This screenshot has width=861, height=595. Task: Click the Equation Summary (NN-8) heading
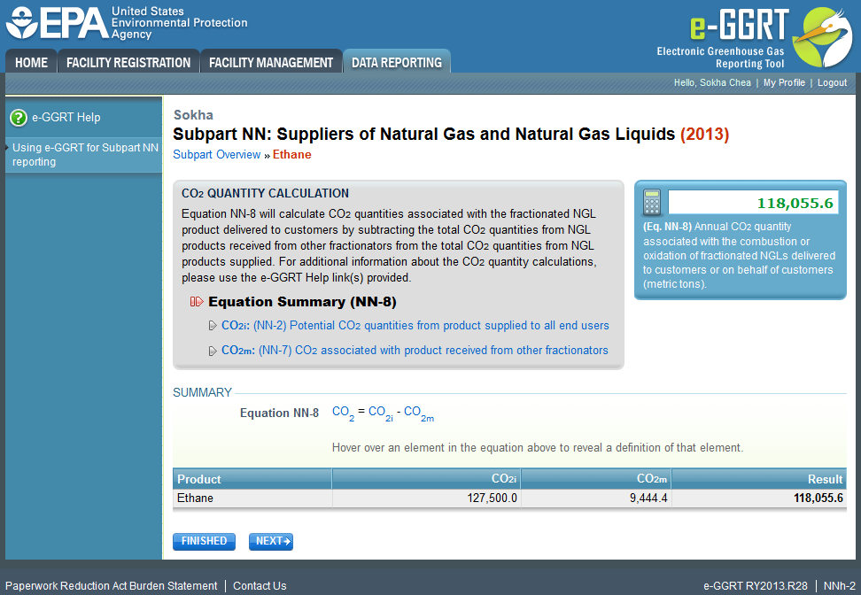coord(302,302)
